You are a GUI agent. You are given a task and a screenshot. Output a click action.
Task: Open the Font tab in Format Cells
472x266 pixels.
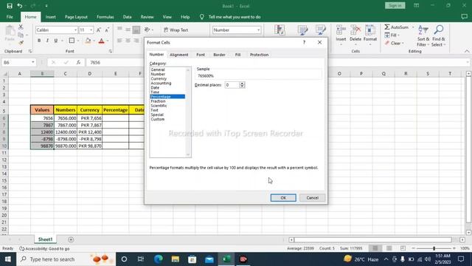click(x=201, y=55)
